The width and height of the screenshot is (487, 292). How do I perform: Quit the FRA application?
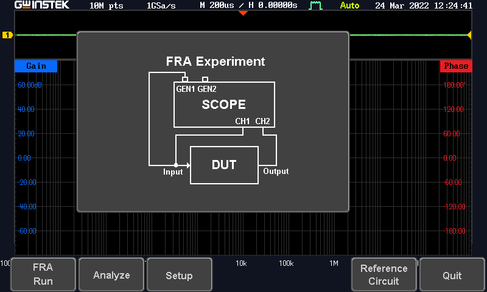point(452,275)
